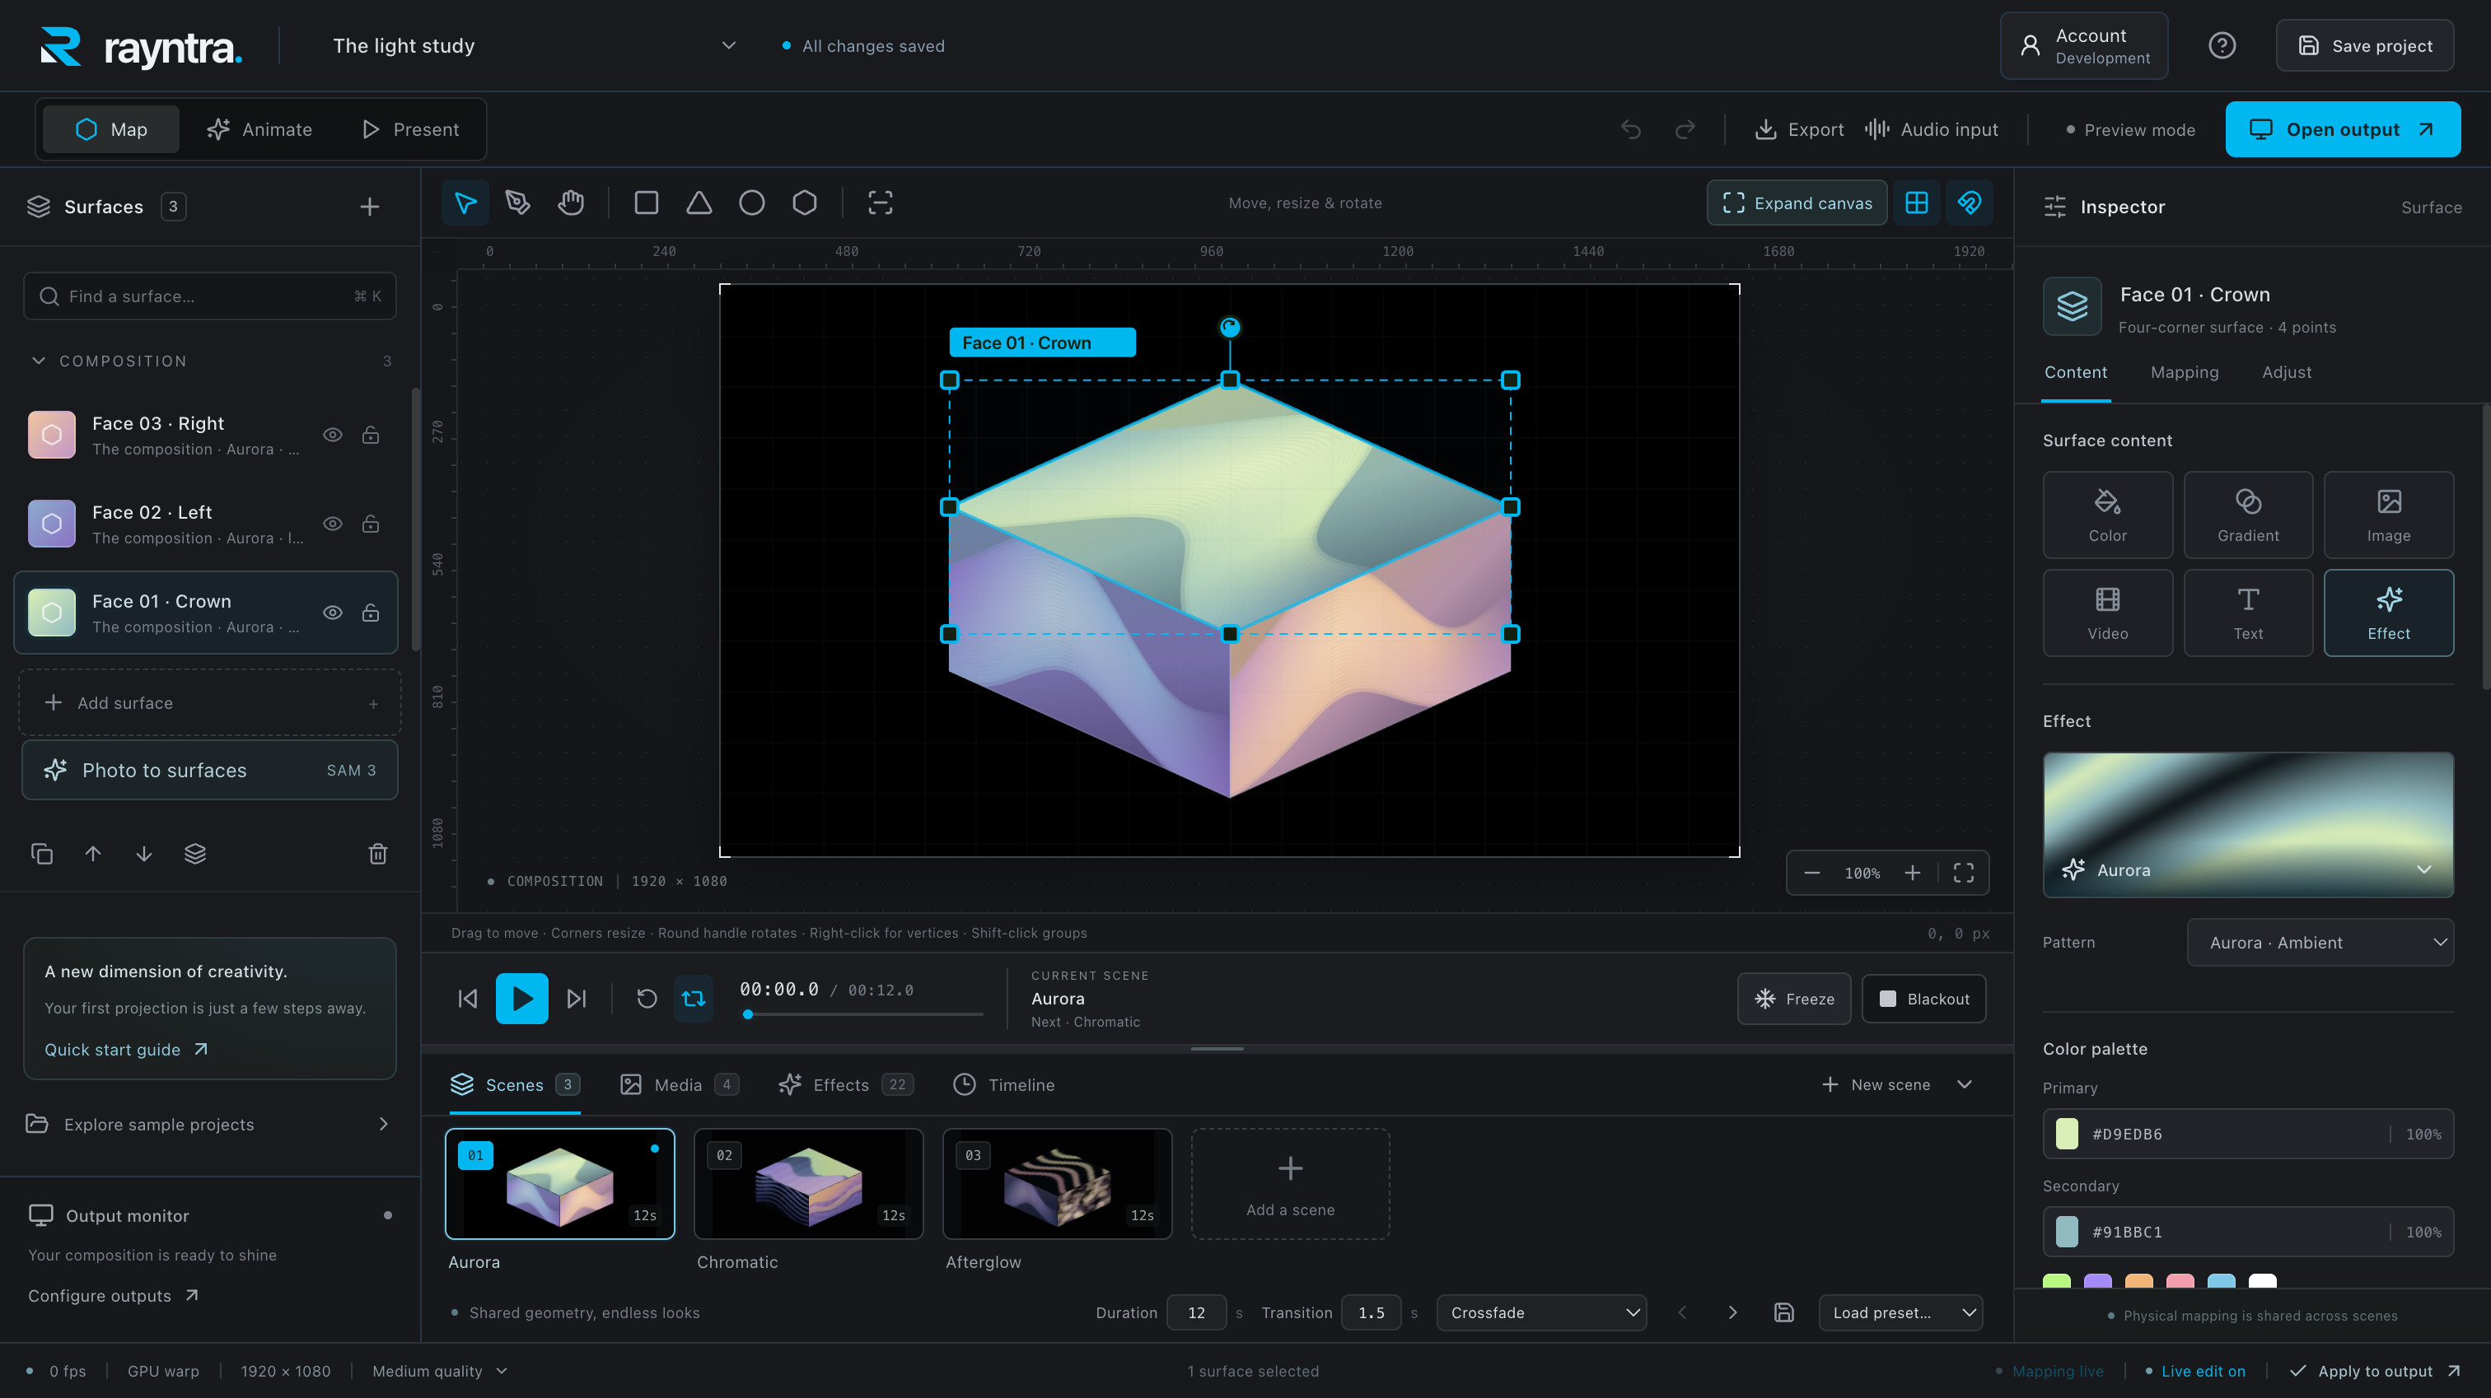The image size is (2491, 1398).
Task: Open the Timeline tab
Action: coord(1004,1085)
